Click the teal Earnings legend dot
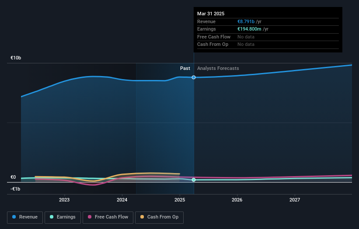Screen dimensions: 359x229 [52, 217]
